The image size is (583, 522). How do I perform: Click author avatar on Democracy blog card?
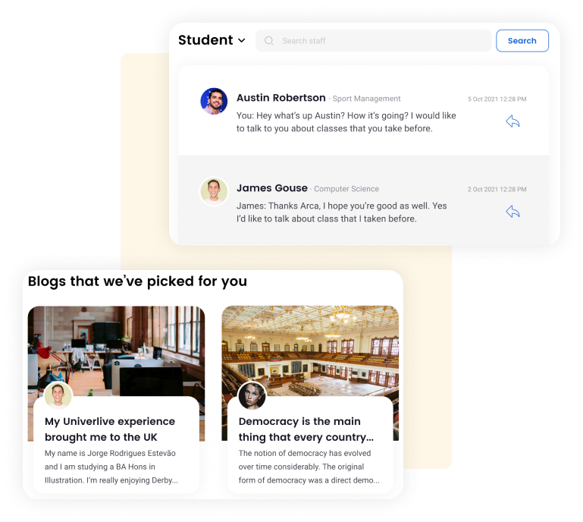(252, 395)
